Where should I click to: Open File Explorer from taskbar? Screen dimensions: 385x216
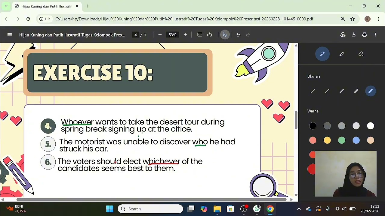pyautogui.click(x=217, y=209)
